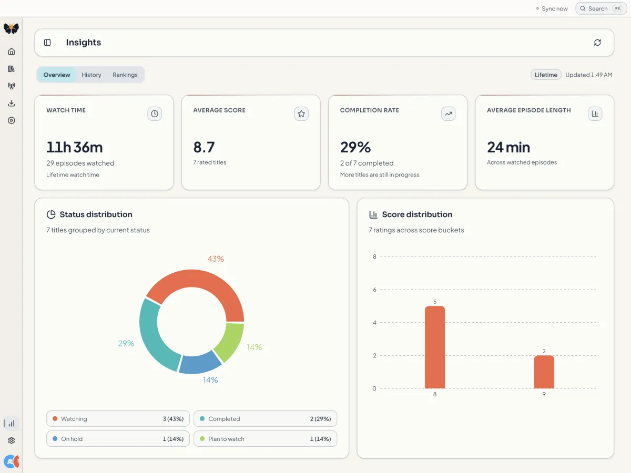Click the 43% donut label
Viewport: 631px width, 473px height.
click(x=216, y=259)
